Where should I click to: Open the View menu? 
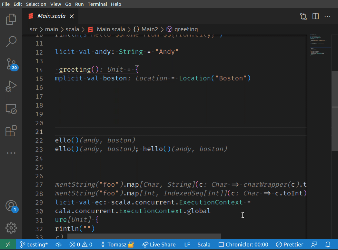pyautogui.click(x=55, y=4)
